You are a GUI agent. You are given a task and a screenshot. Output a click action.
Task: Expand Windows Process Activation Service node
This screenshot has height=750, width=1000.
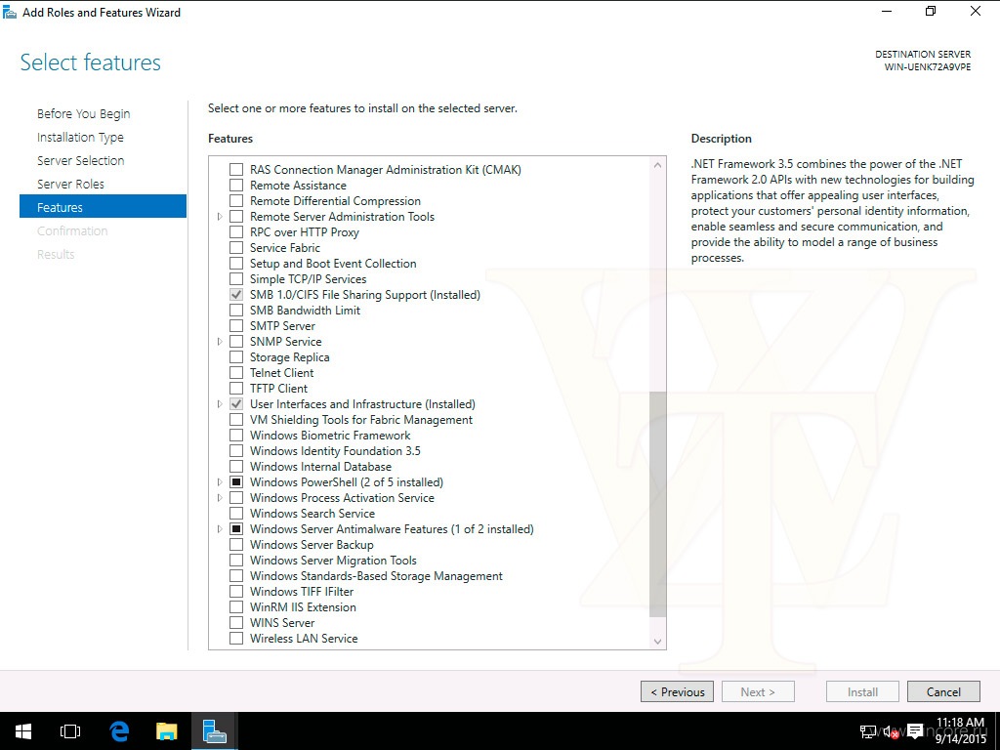pyautogui.click(x=220, y=498)
